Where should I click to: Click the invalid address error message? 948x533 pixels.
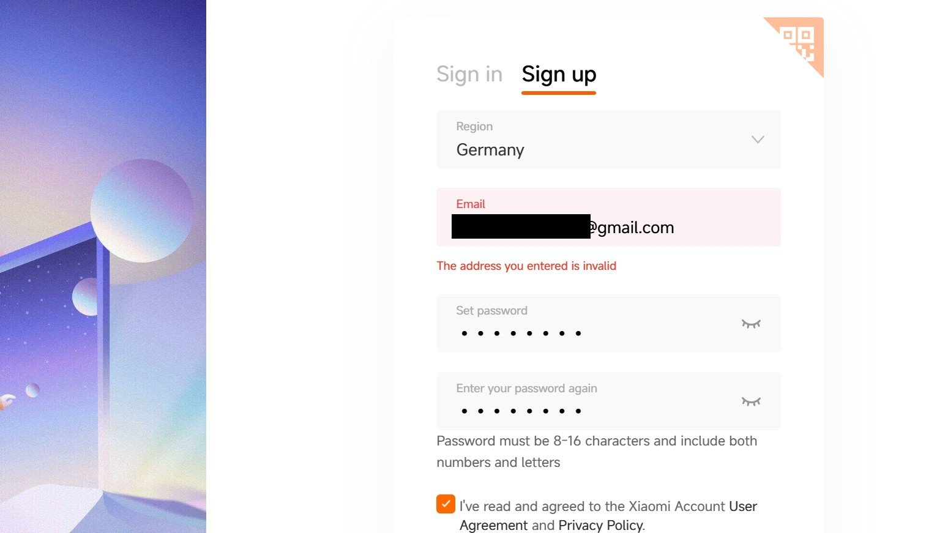click(x=526, y=266)
